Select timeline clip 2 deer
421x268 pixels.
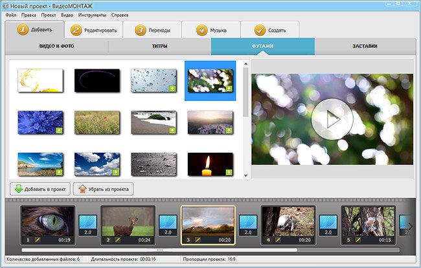click(x=128, y=225)
